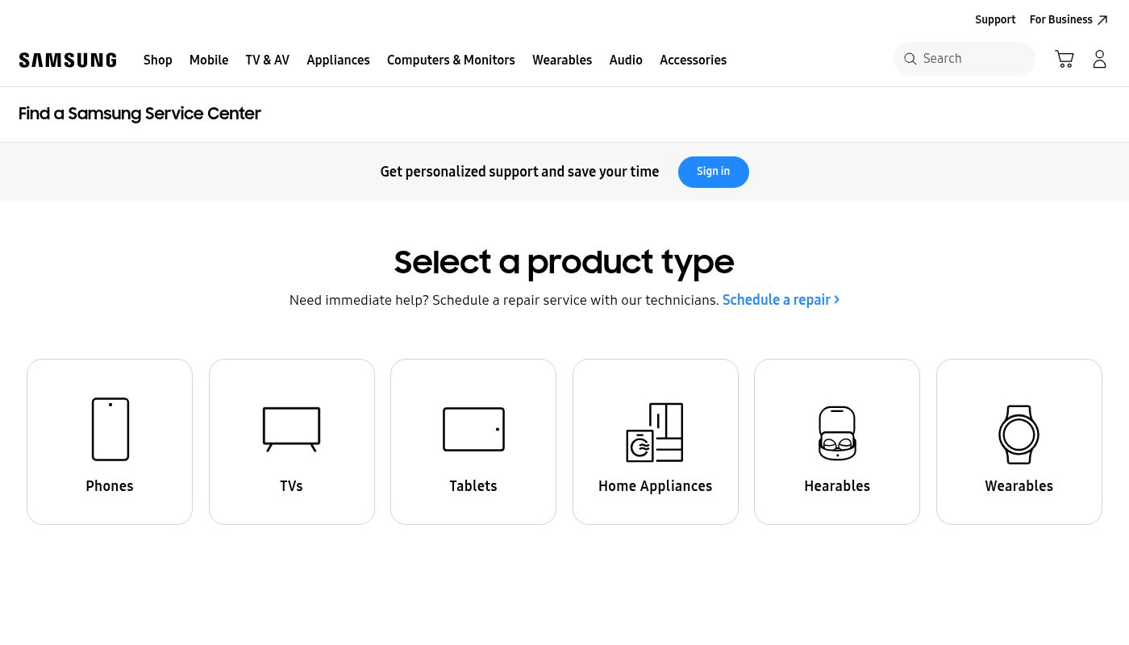The width and height of the screenshot is (1129, 645).
Task: Open the Shop menu
Action: [x=157, y=60]
